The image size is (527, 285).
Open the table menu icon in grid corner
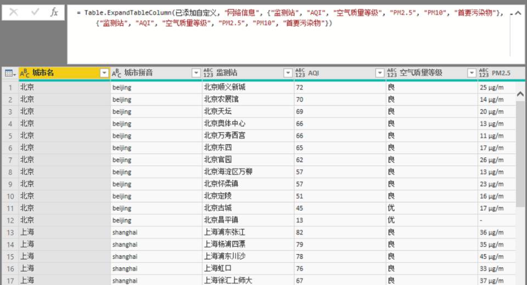[10, 73]
